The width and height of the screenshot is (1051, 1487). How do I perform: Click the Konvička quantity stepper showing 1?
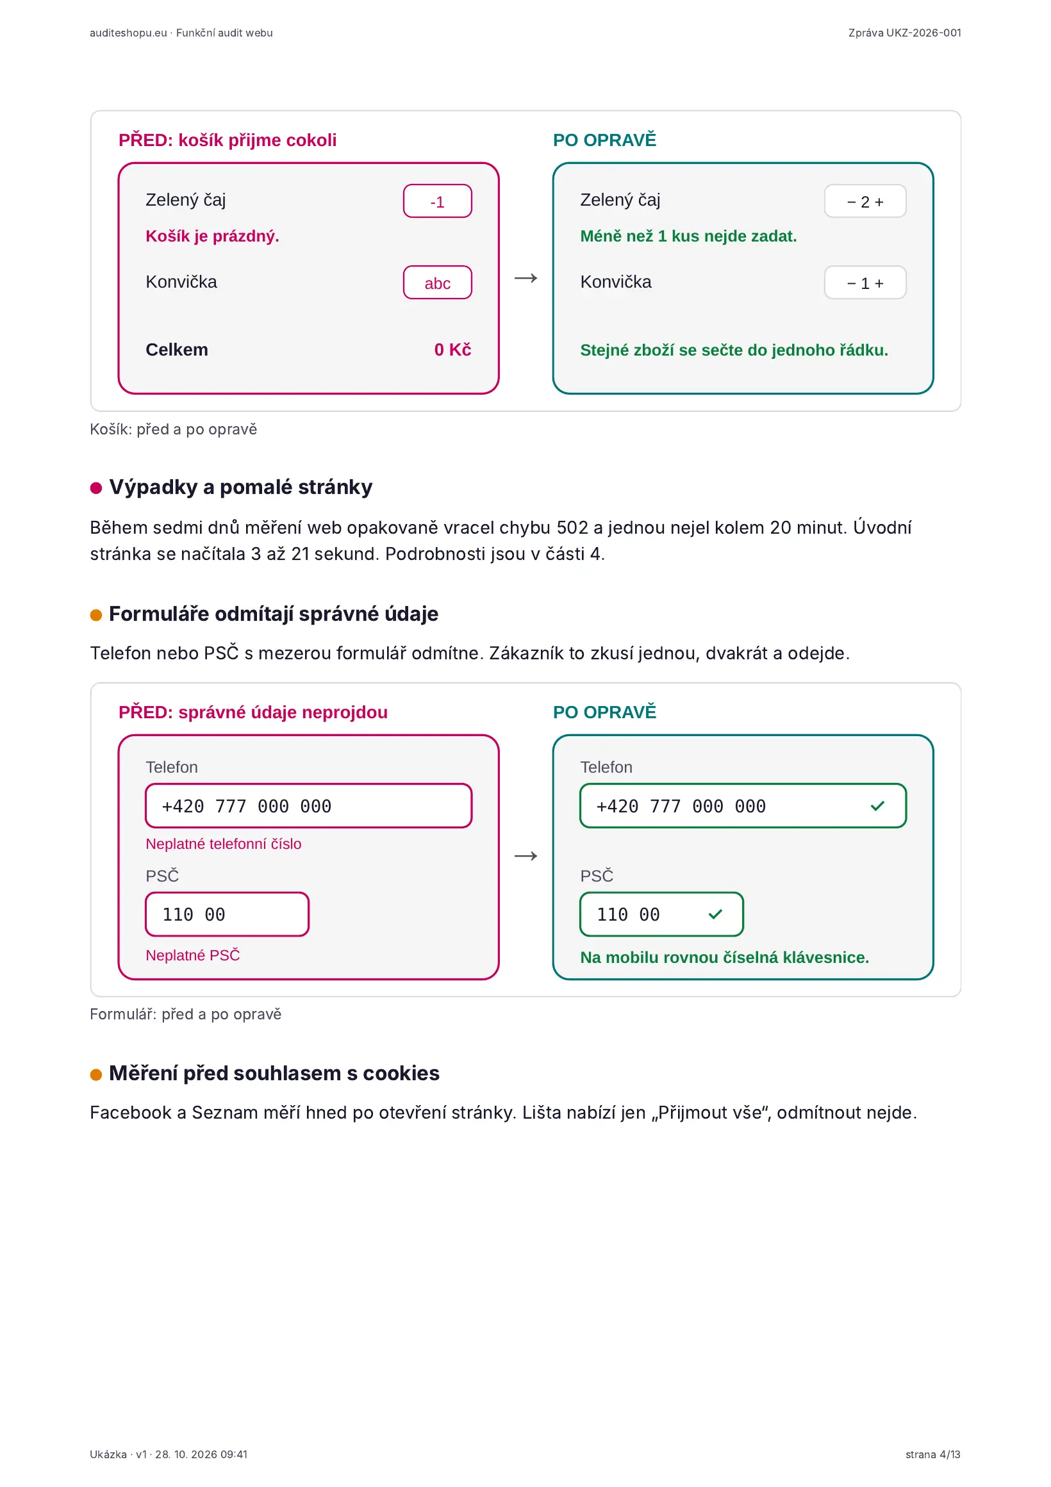pyautogui.click(x=865, y=283)
